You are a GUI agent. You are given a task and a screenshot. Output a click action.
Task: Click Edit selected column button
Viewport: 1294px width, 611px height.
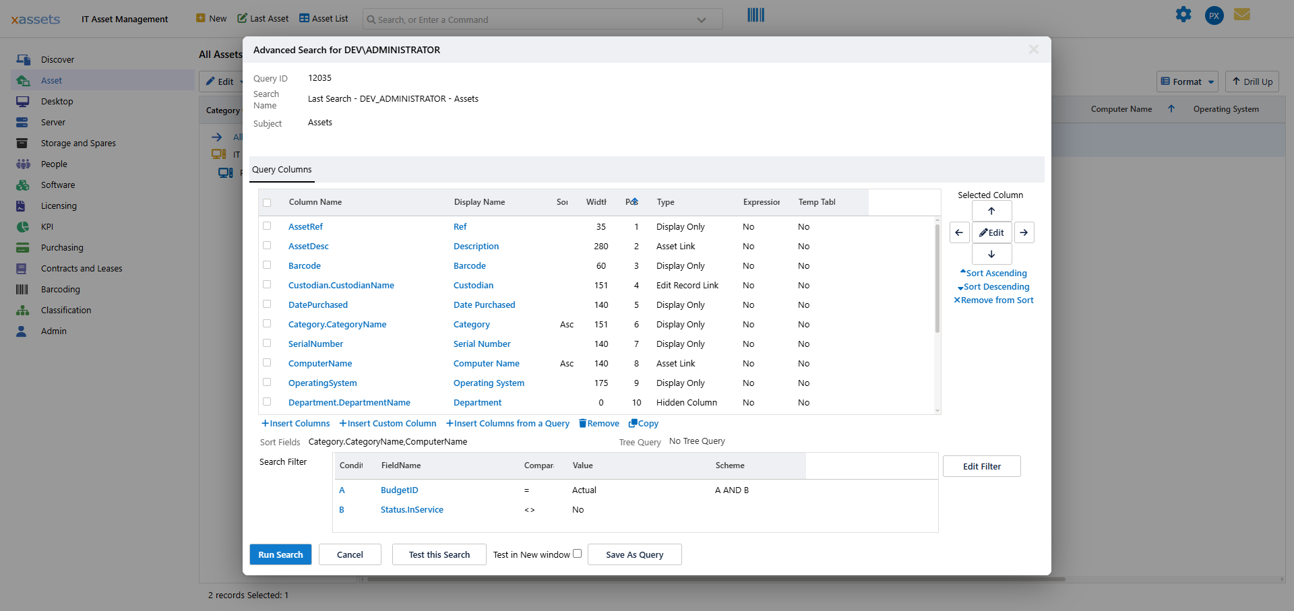(991, 232)
